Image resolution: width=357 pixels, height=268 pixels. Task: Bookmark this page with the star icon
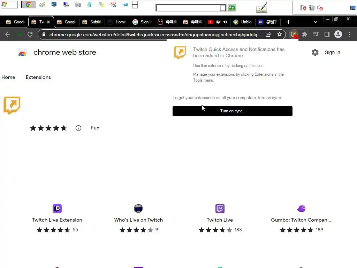click(280, 35)
